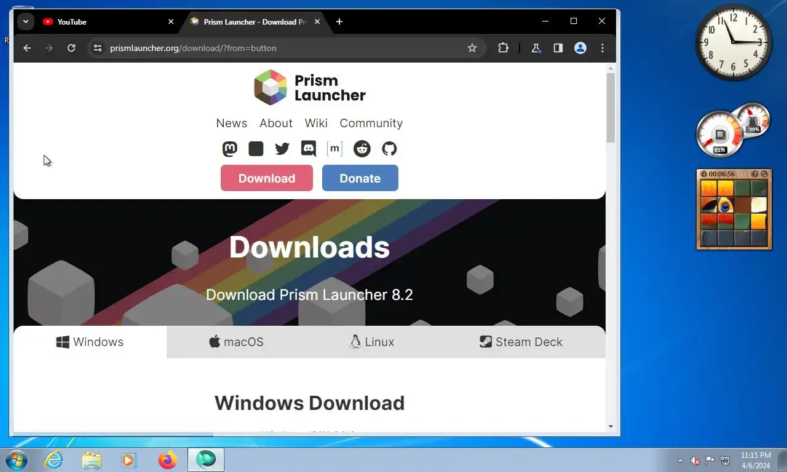Select the Prism Launcher - Download tab
Screen dimensions: 787x472
255,22
